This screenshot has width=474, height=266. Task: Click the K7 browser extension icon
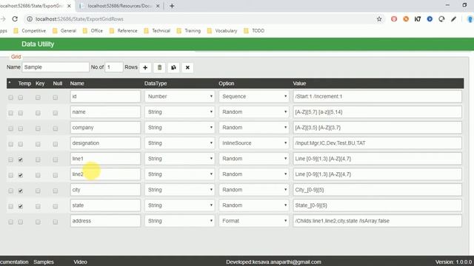418,19
